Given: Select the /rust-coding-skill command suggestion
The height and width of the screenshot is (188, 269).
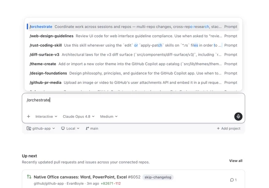Looking at the screenshot, I should [x=133, y=45].
